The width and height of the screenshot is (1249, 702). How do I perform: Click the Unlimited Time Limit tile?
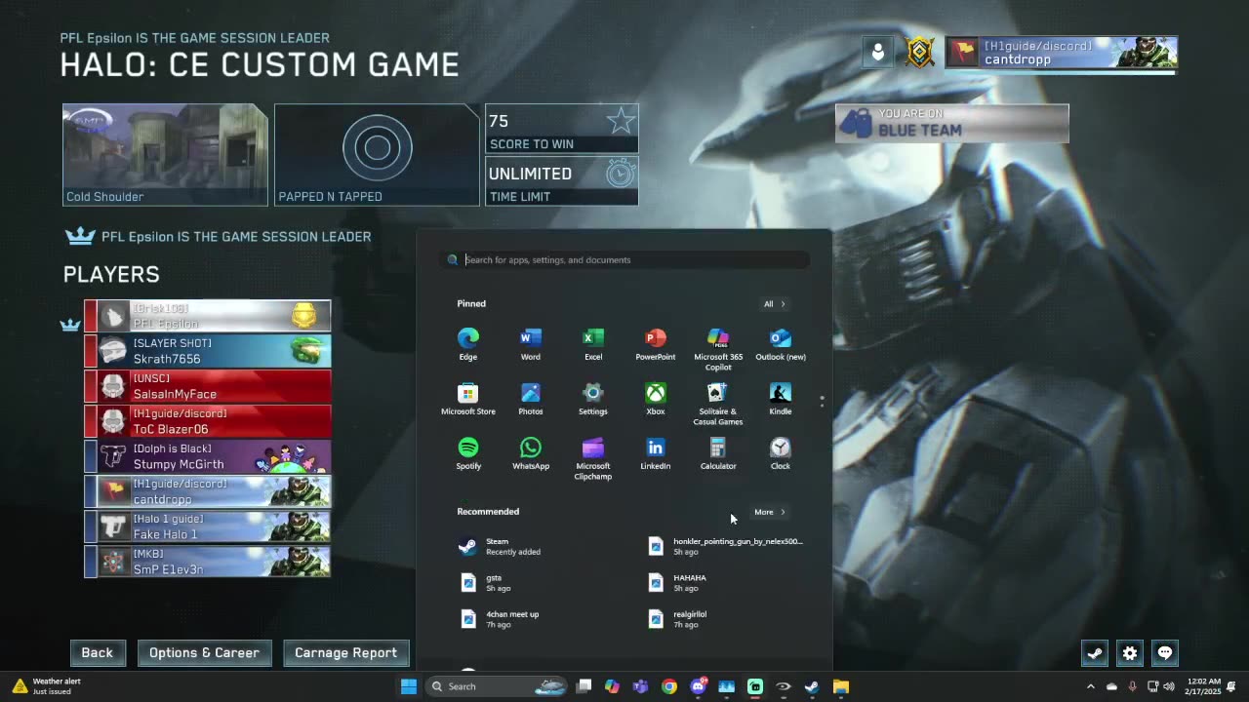coord(562,181)
